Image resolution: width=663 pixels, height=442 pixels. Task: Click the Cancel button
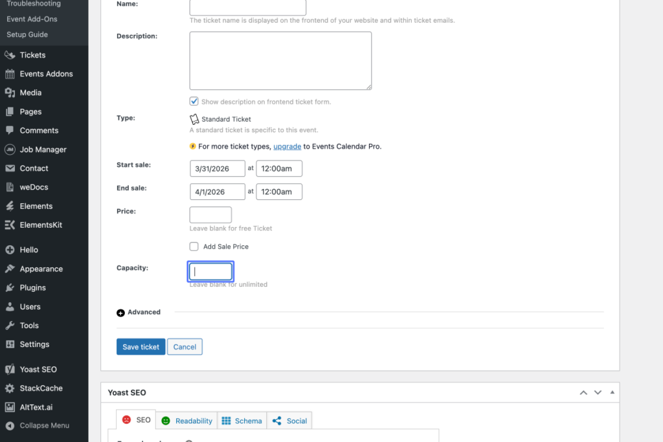pos(185,347)
